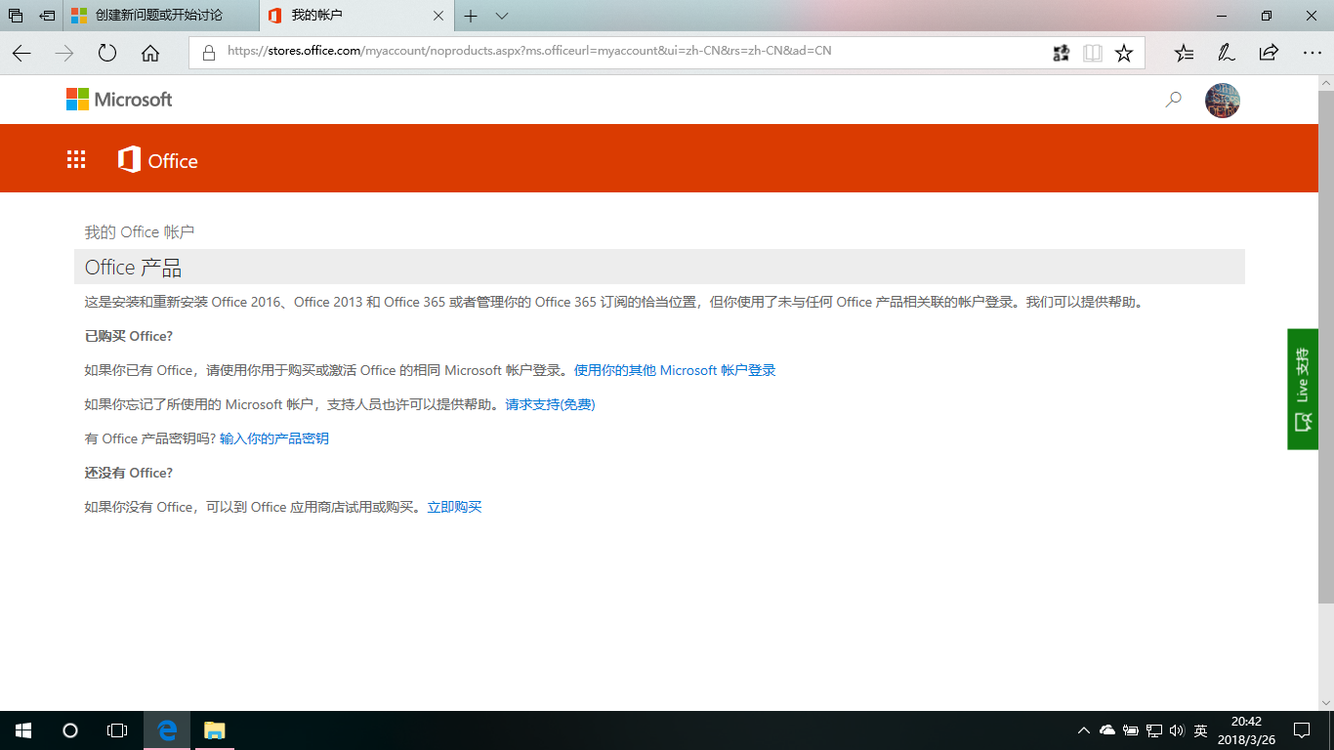Switch the 英 input method indicator

(1201, 730)
